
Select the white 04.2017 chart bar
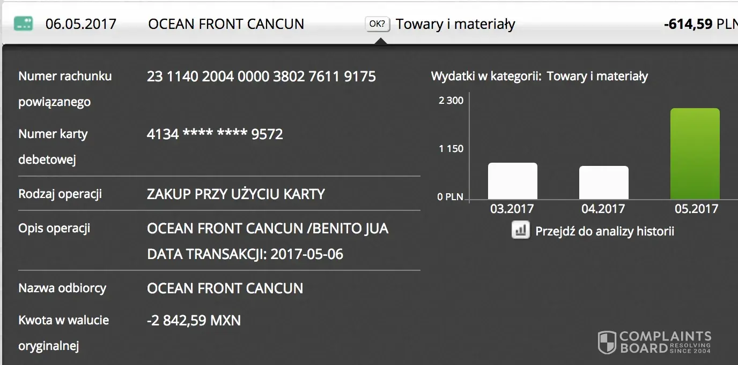[603, 182]
